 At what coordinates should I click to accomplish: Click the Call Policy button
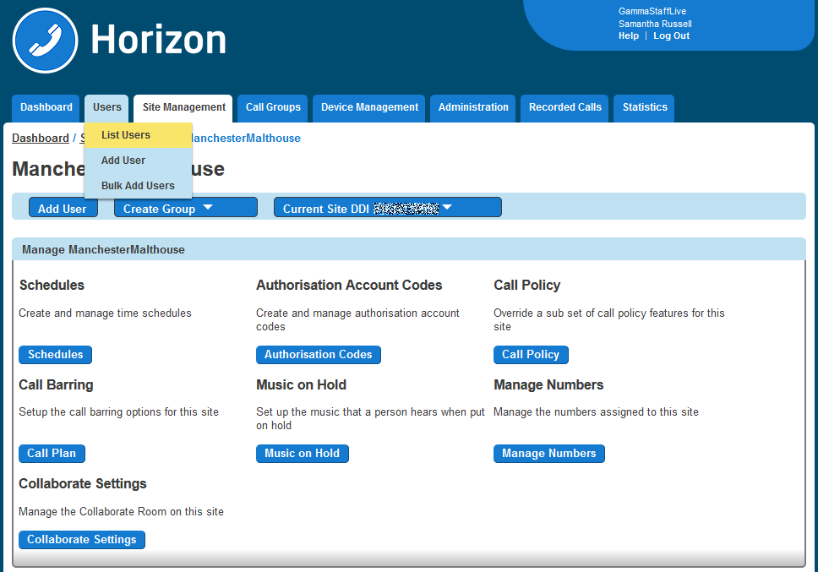point(531,355)
